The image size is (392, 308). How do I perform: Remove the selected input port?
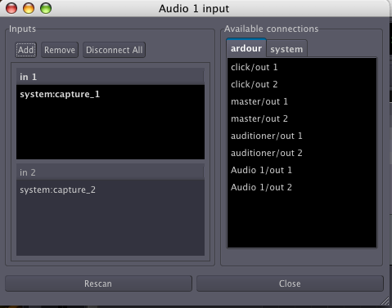(60, 50)
